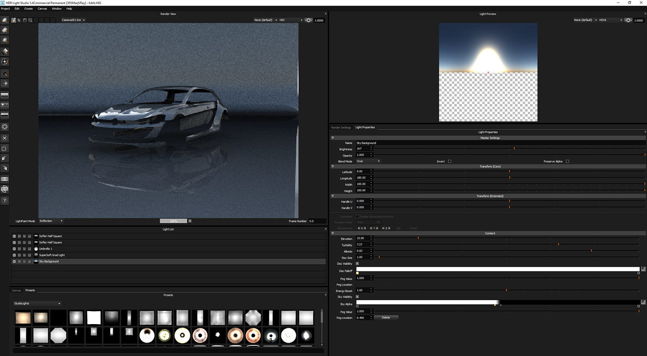Image resolution: width=647 pixels, height=356 pixels.
Task: Click the HDR canvas icon in the left toolbar
Action: [4, 178]
